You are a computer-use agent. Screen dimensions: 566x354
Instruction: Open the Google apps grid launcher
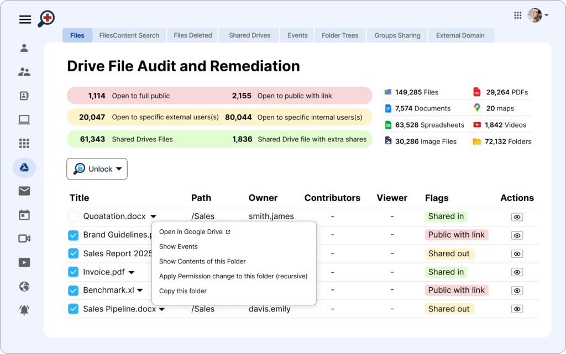tap(517, 15)
